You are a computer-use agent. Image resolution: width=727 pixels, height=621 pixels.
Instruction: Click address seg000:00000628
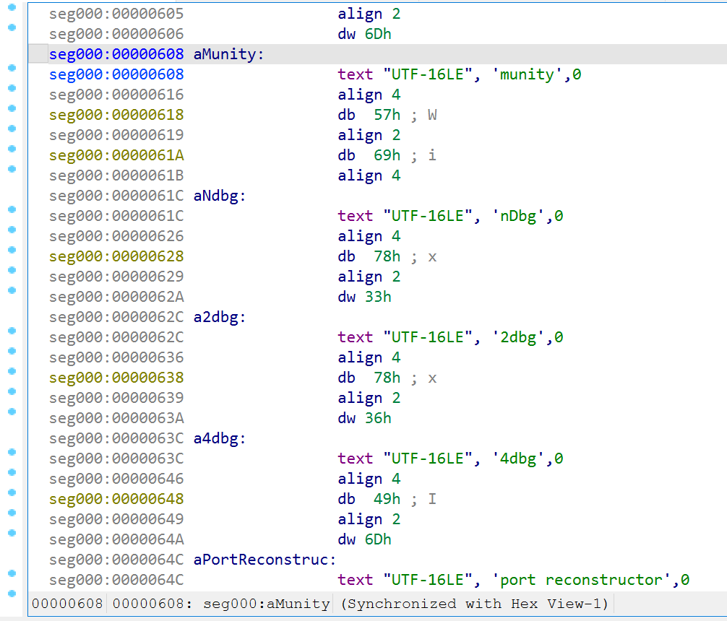click(116, 256)
